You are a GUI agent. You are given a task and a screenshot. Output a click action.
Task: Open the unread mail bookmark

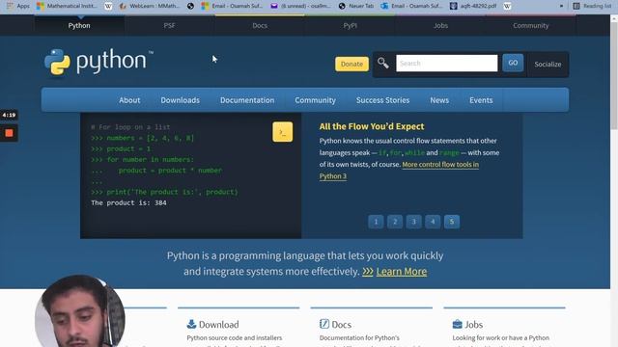coord(300,6)
